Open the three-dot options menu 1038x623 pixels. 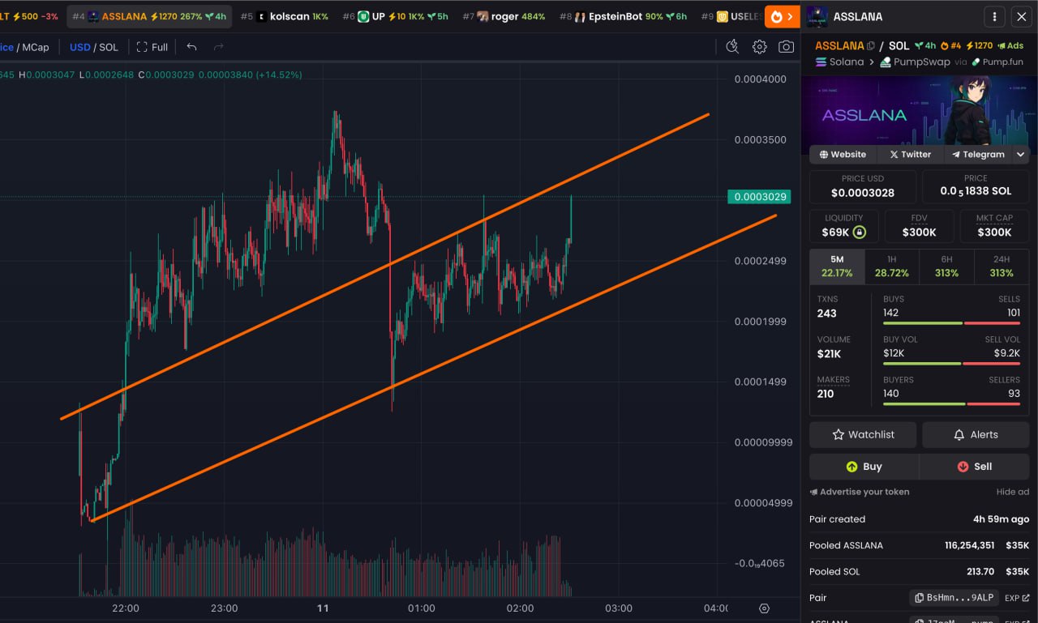994,16
